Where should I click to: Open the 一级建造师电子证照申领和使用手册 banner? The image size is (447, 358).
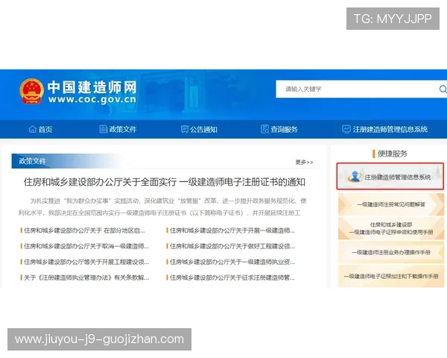(x=391, y=228)
